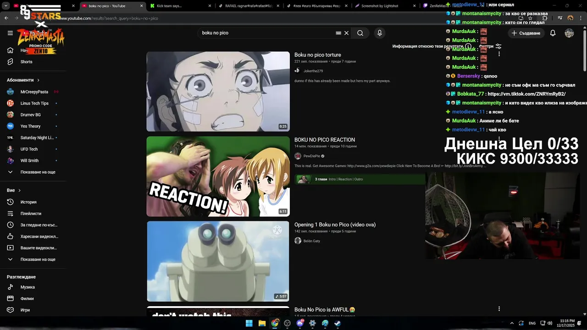Click the magnifier search button
Image resolution: width=587 pixels, height=330 pixels.
click(x=360, y=33)
